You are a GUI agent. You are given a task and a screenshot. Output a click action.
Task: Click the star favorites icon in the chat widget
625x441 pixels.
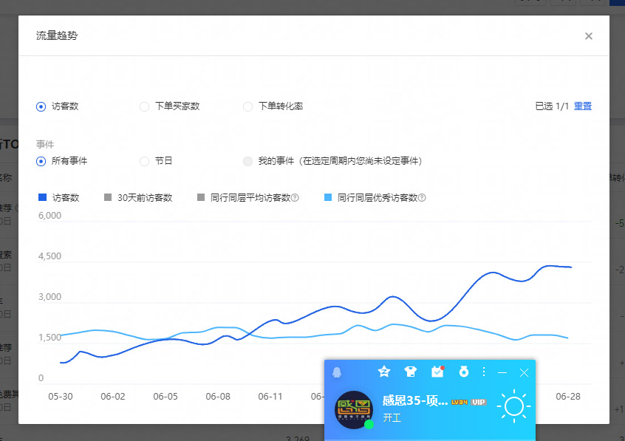click(x=383, y=372)
